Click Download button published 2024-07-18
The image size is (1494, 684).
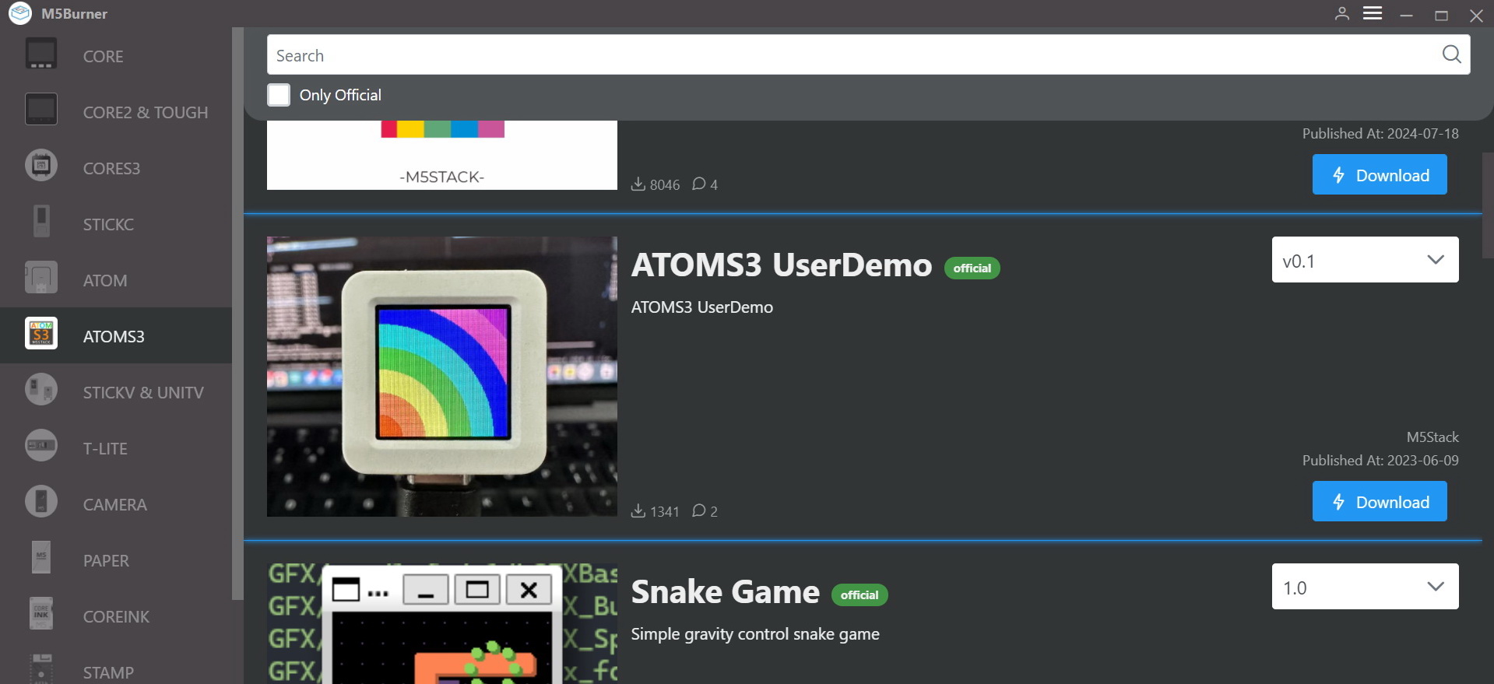tap(1380, 174)
